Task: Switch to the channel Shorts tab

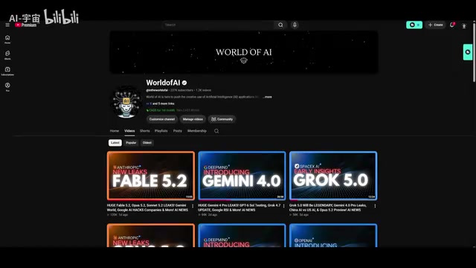Action: (145, 131)
